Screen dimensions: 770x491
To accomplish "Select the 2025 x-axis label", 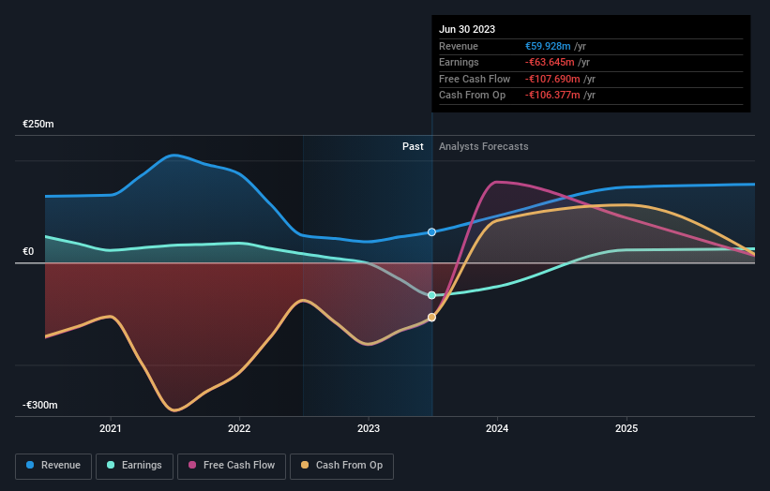I will click(627, 428).
